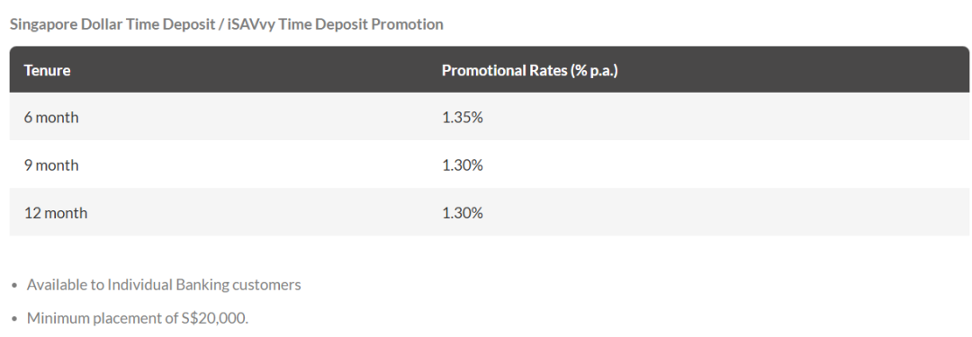Image resolution: width=972 pixels, height=337 pixels.
Task: Click the 1.30% rate for 12 month
Action: pos(462,213)
